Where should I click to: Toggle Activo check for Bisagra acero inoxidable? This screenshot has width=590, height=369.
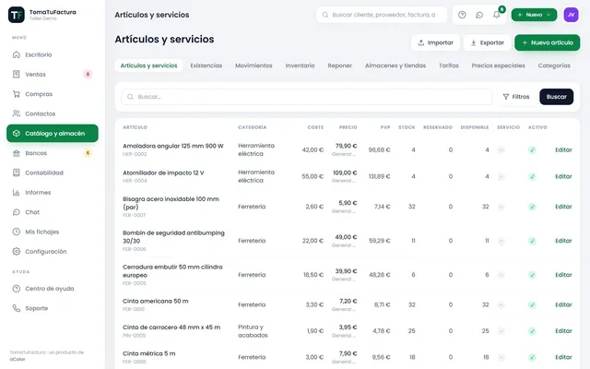[x=532, y=207]
